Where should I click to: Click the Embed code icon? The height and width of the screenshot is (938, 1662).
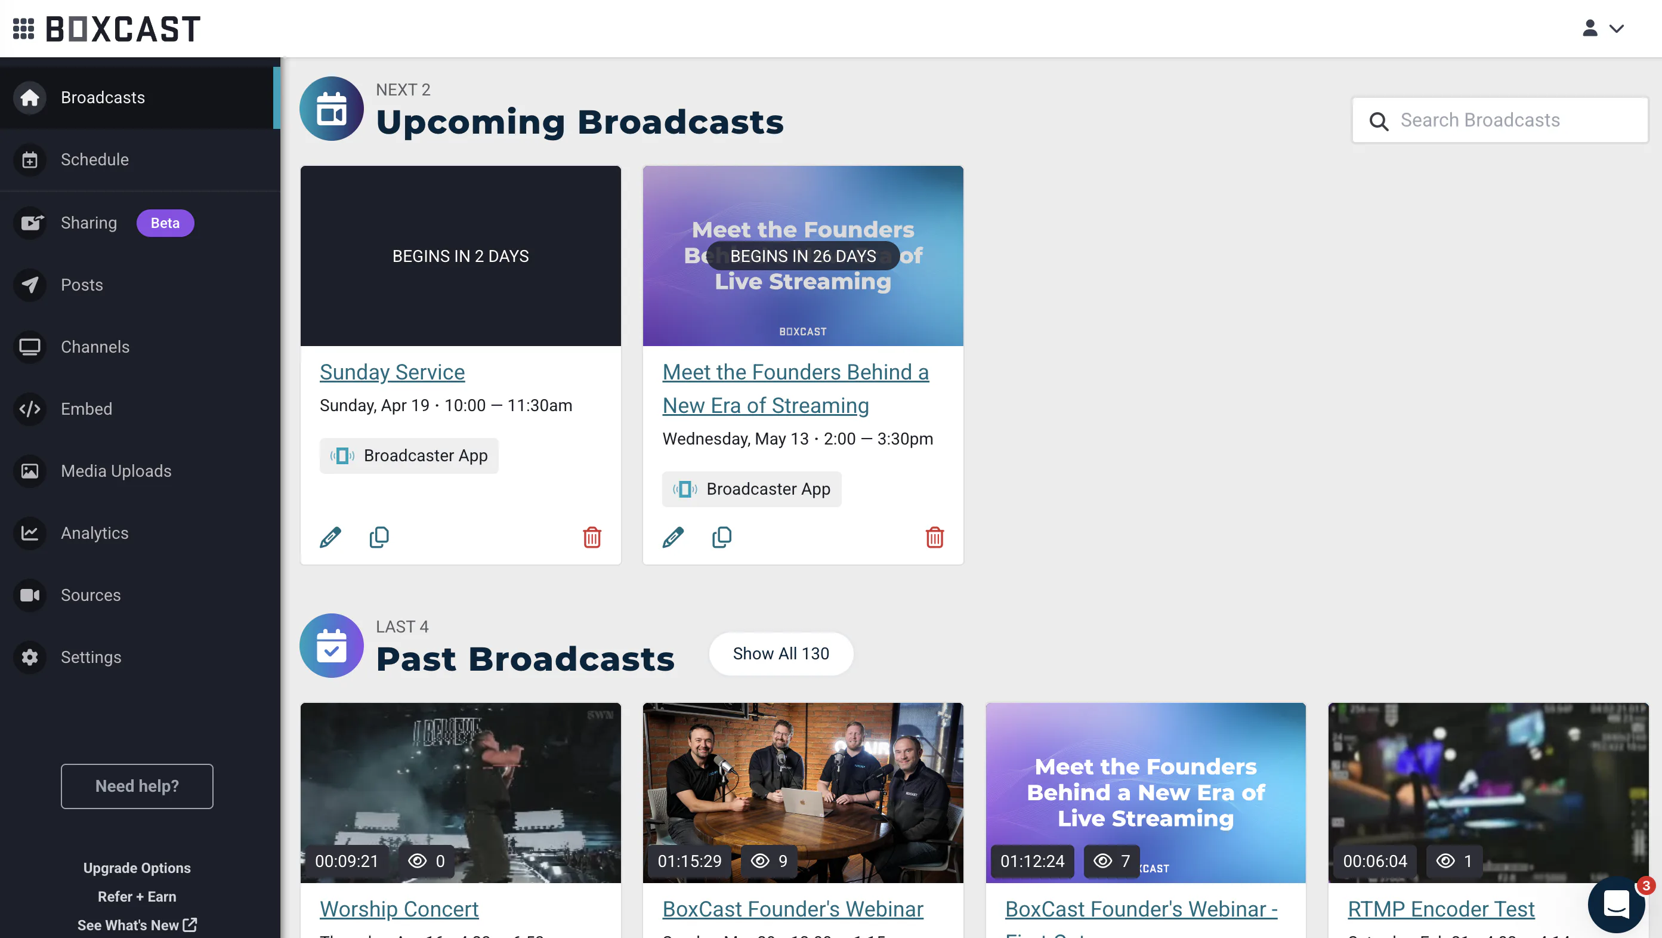[x=30, y=408]
